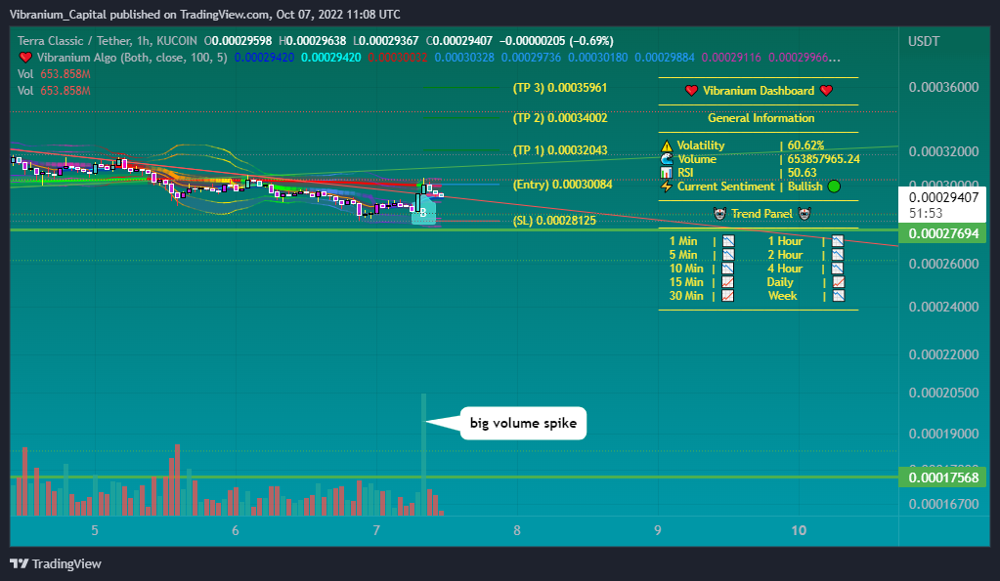Click the 2 Hour trend icon
This screenshot has width=1000, height=581.
pos(838,255)
